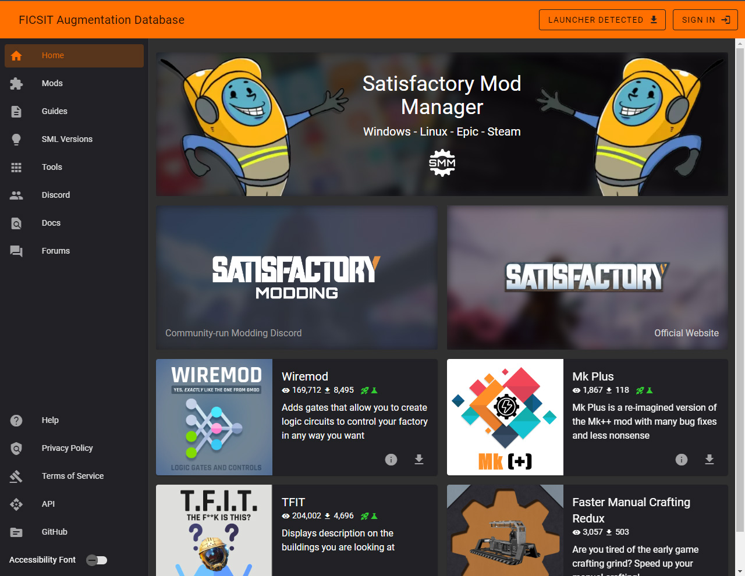Click the info icon on Mk Plus card
This screenshot has height=576, width=745.
click(682, 460)
